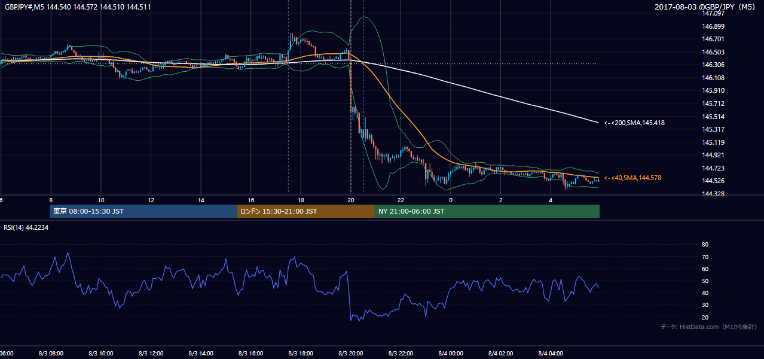Open the HistData.com data source credit
764x359 pixels.
709,327
